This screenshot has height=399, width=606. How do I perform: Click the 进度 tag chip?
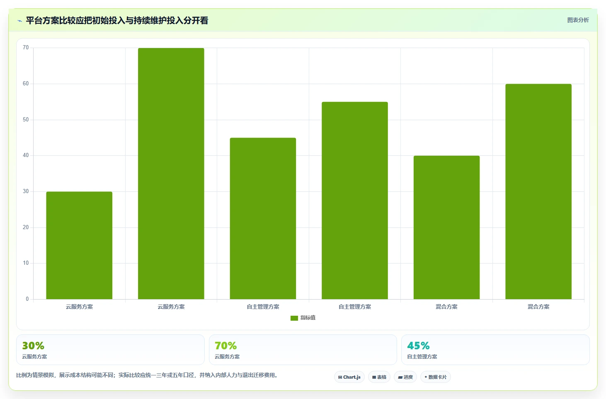pyautogui.click(x=405, y=377)
